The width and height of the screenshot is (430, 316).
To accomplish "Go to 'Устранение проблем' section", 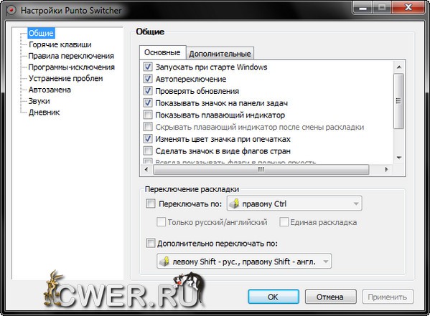I will 66,78.
